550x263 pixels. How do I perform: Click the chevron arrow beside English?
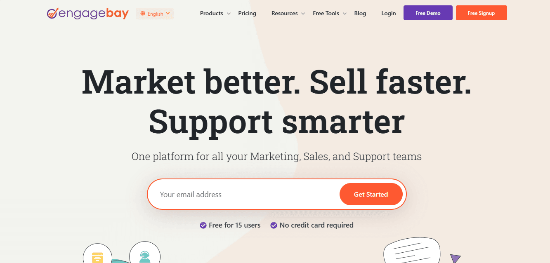pyautogui.click(x=167, y=14)
